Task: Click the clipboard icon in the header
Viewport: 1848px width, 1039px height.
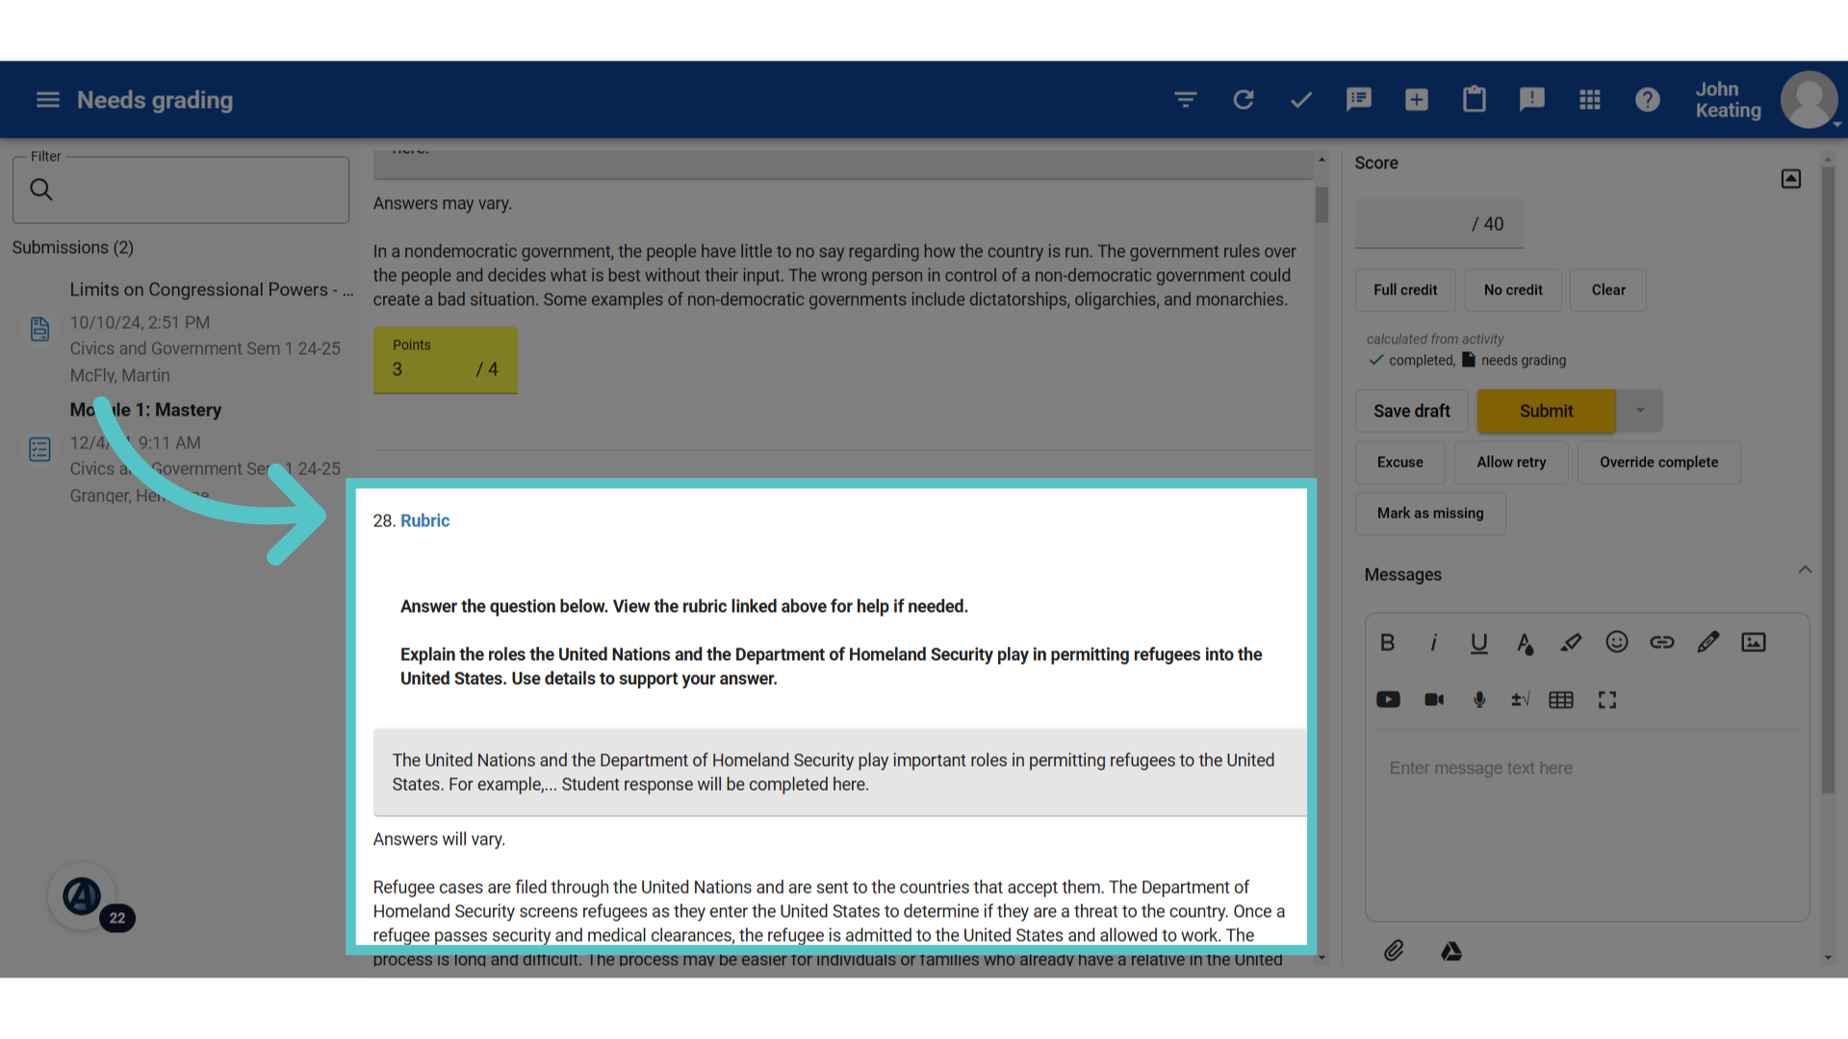Action: coord(1475,99)
